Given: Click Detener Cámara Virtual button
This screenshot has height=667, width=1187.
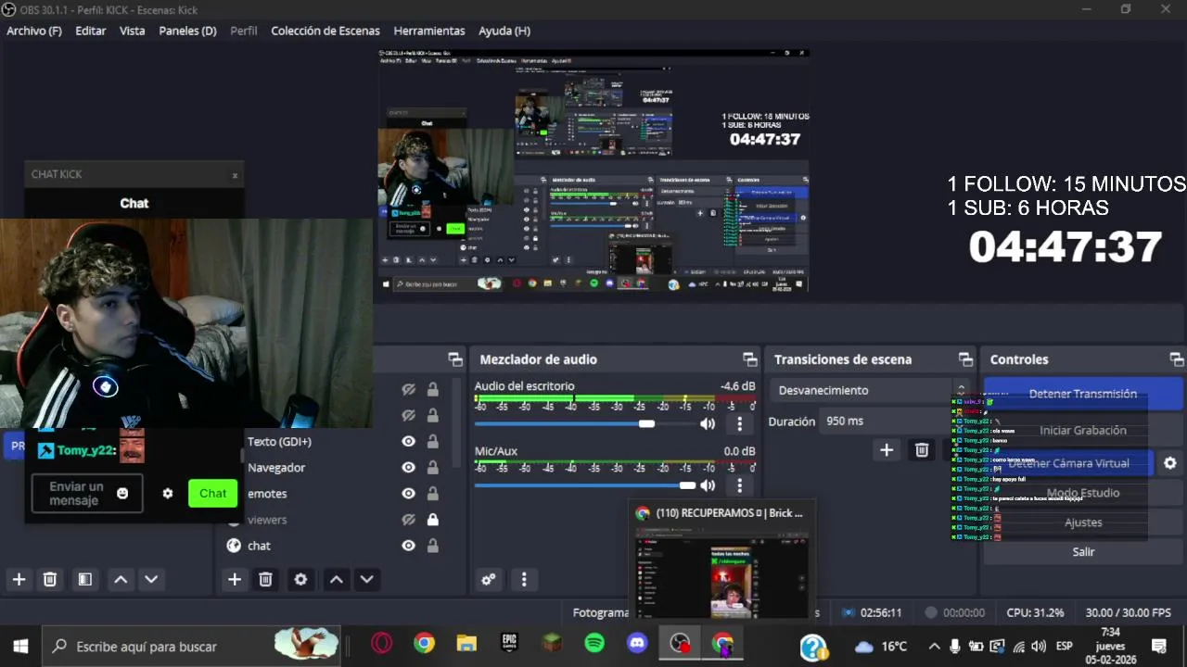Looking at the screenshot, I should pyautogui.click(x=1068, y=463).
